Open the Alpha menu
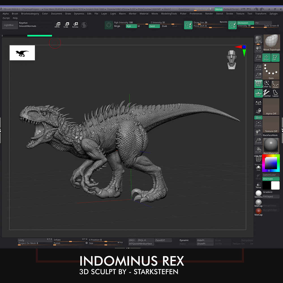The width and height of the screenshot is (283, 283). pyautogui.click(x=6, y=14)
